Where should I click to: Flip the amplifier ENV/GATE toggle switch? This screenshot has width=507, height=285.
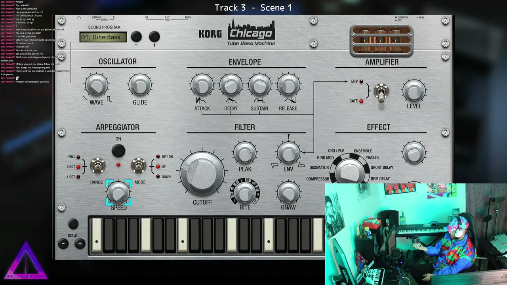tap(381, 92)
